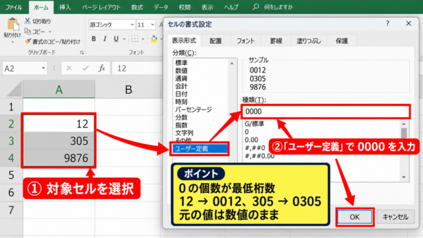This screenshot has height=238, width=423.
Task: Open the Borders options arrow
Action: 143,39
